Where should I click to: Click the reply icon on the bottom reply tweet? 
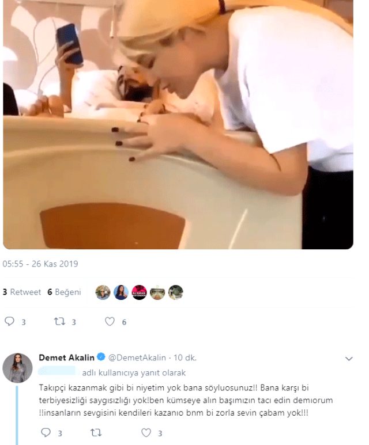point(46,432)
